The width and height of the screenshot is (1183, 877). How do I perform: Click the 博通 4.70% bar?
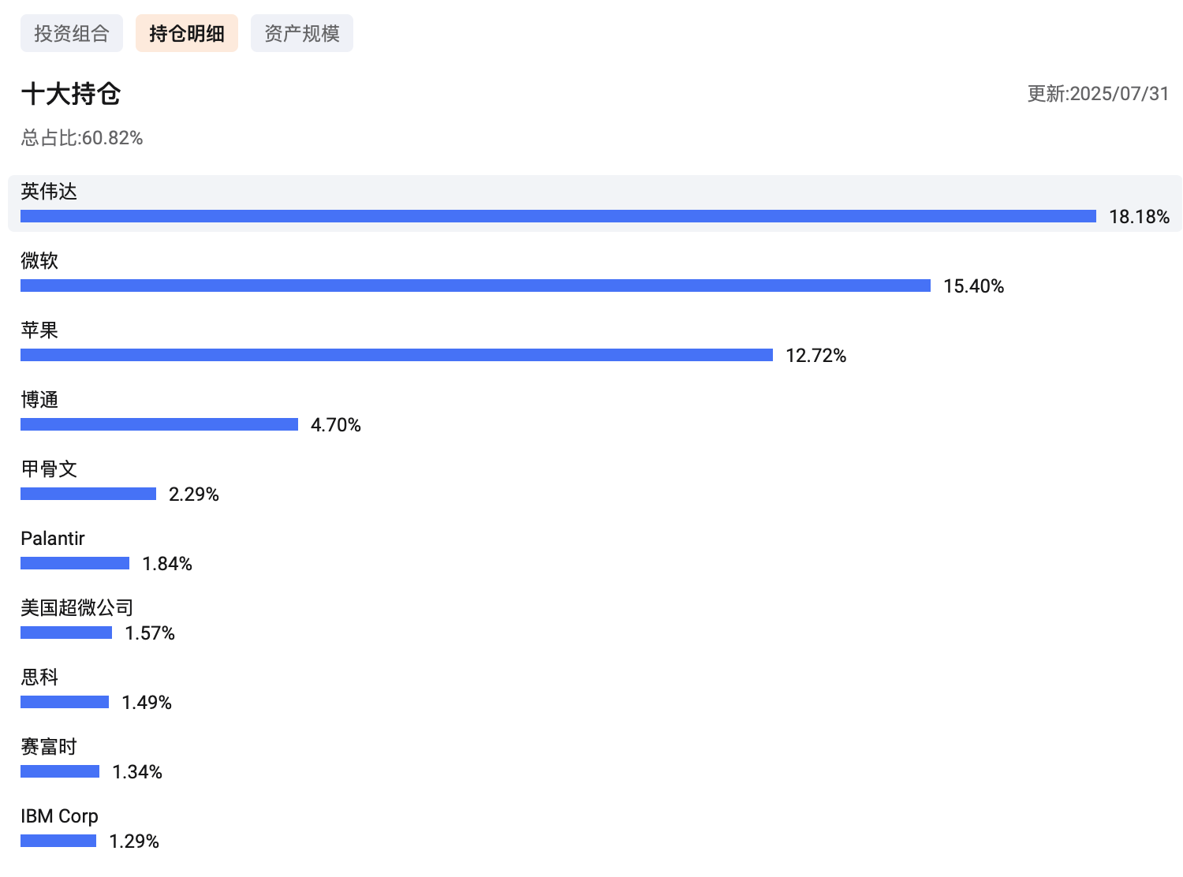159,424
